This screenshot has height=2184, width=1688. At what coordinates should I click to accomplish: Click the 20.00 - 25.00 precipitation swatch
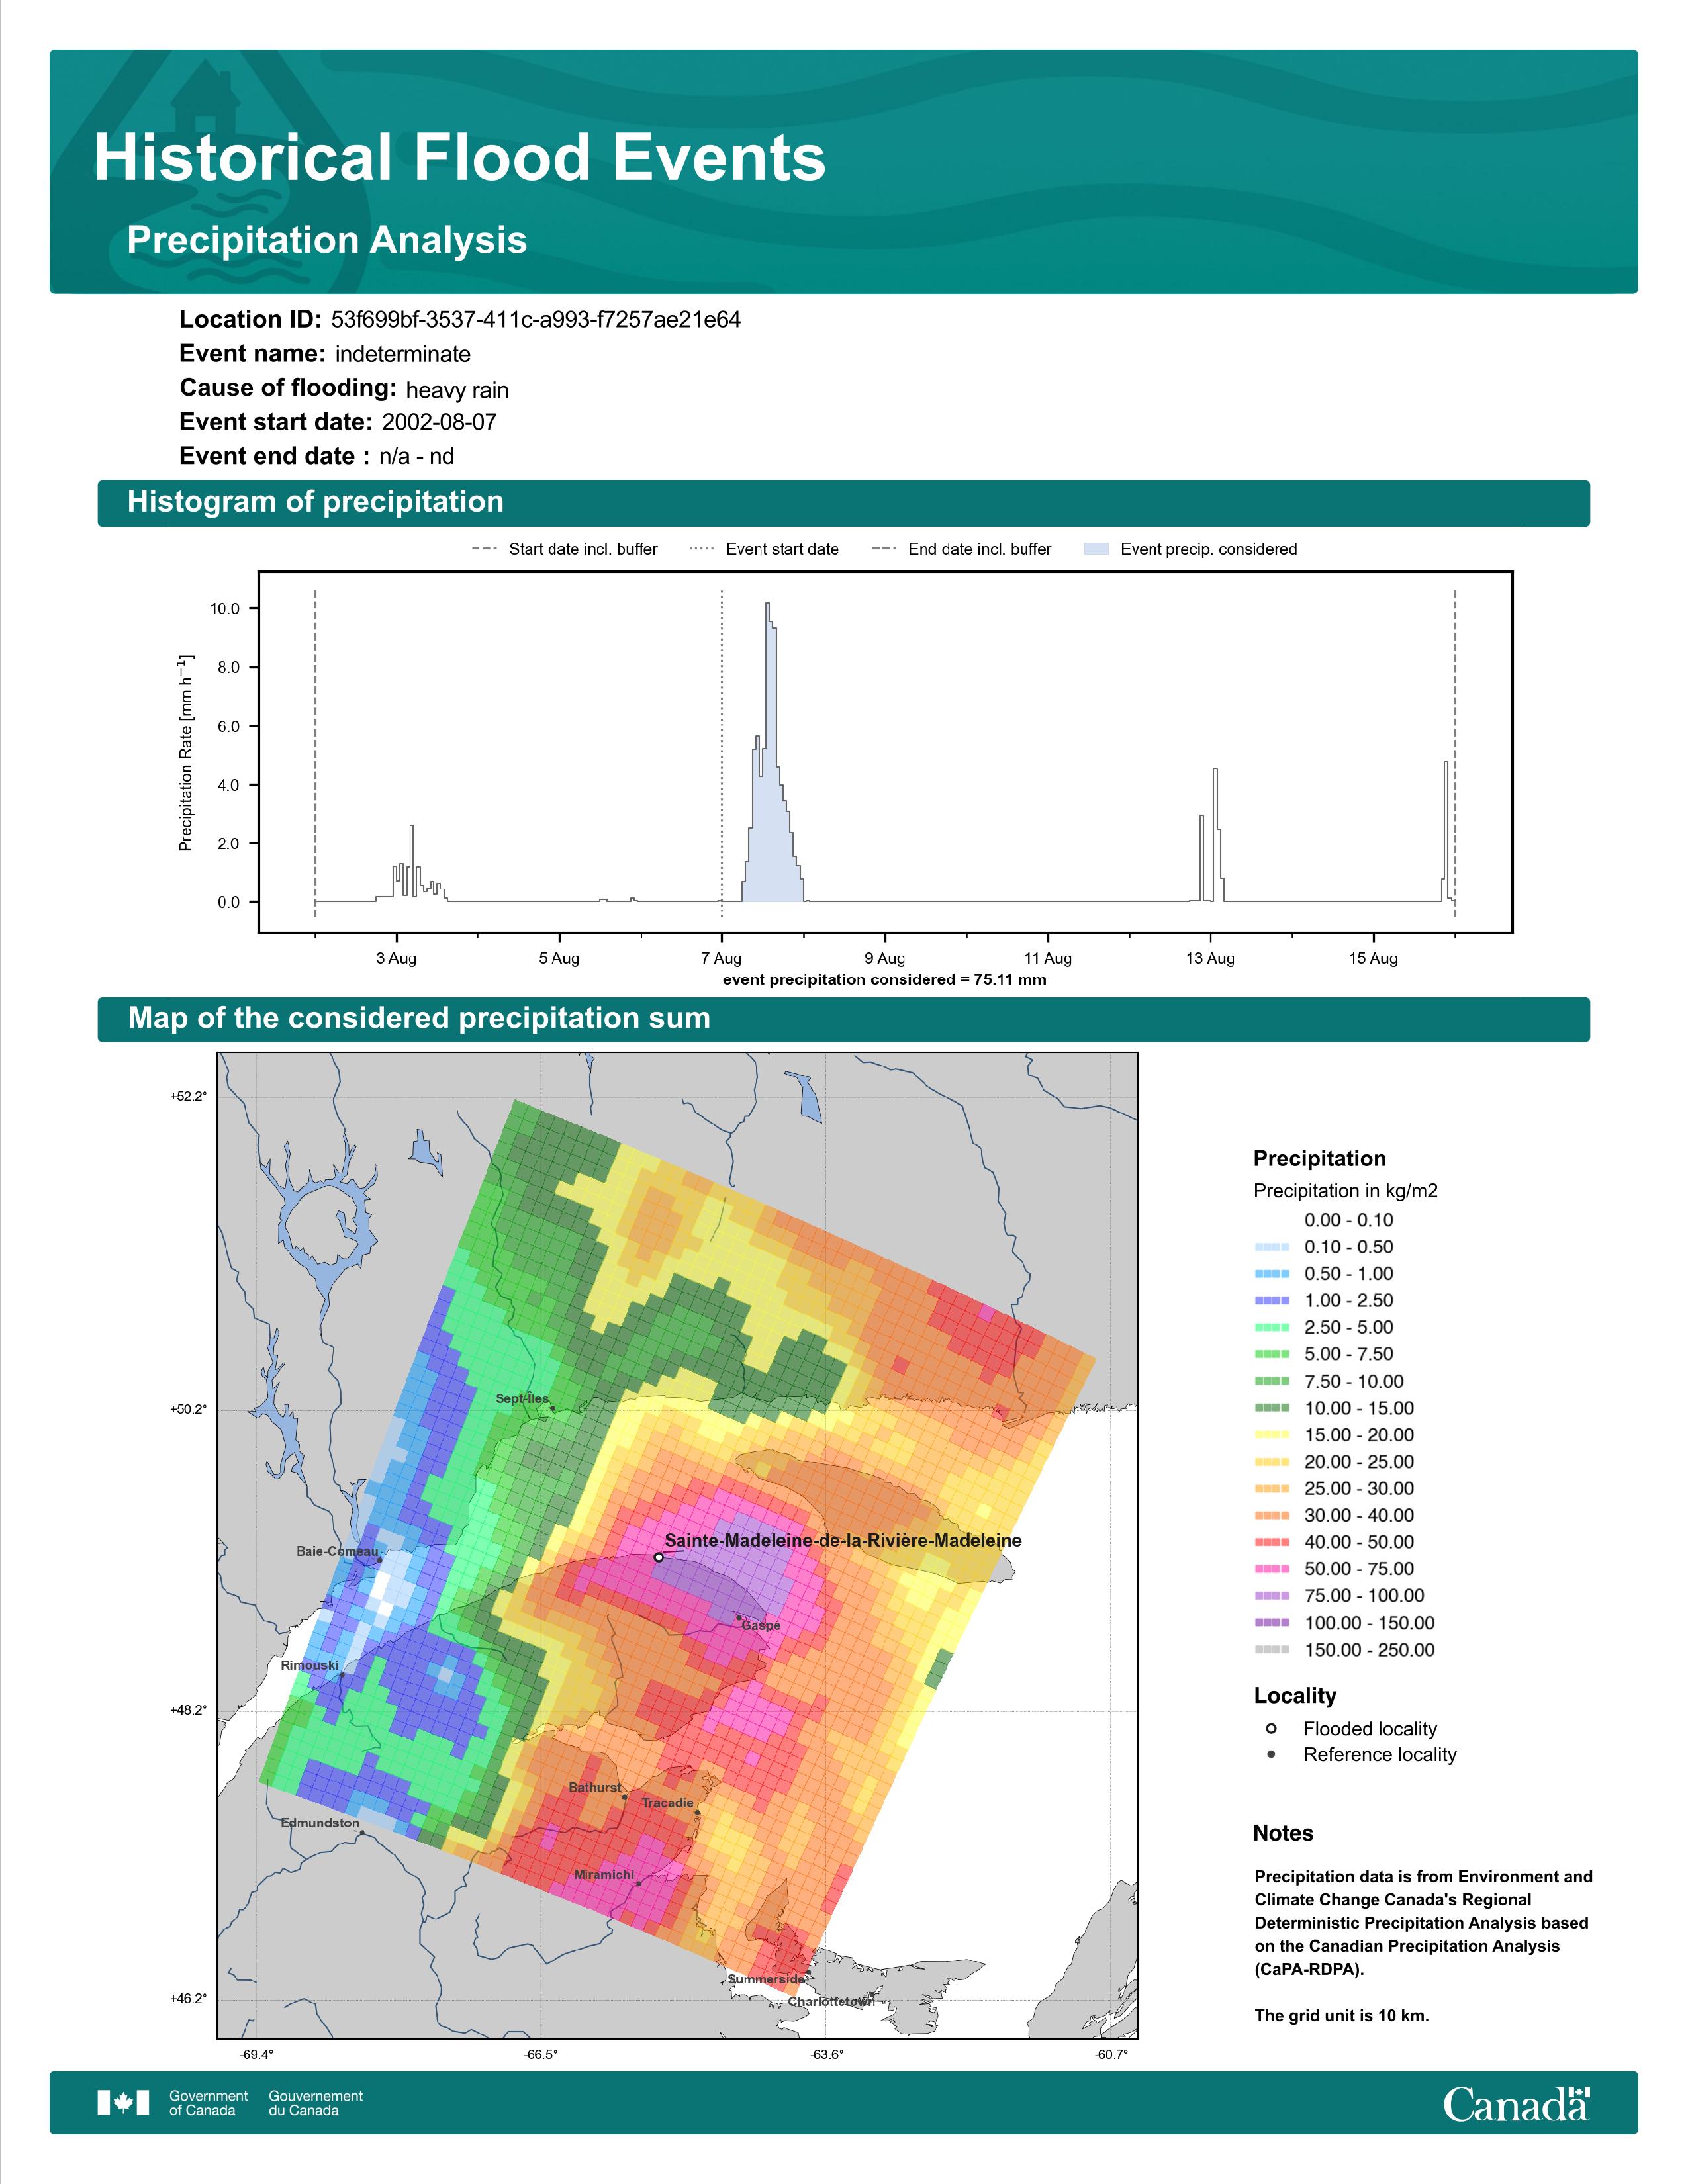click(1271, 1462)
